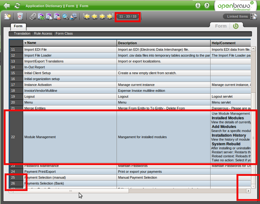The width and height of the screenshot is (260, 204).
Task: Go to next record
Action: pyautogui.click(x=102, y=16)
